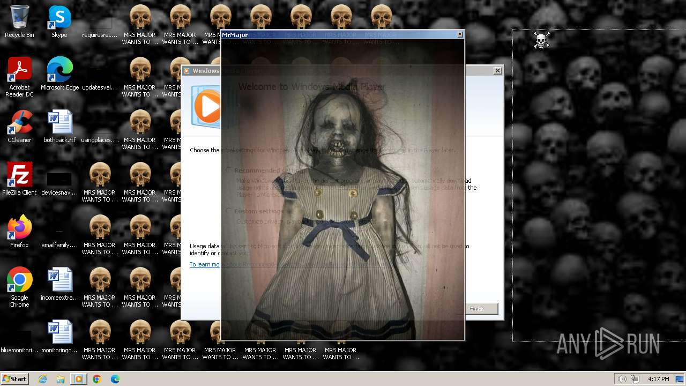Image resolution: width=686 pixels, height=386 pixels.
Task: Launch Firefox from the desktop
Action: [19, 232]
